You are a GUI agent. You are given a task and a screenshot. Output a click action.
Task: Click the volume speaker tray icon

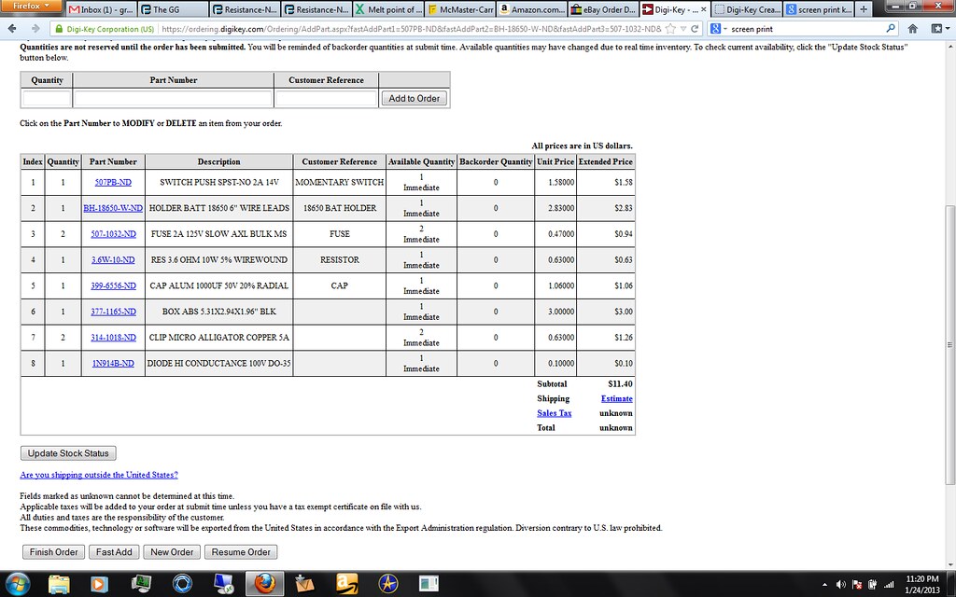[x=841, y=585]
